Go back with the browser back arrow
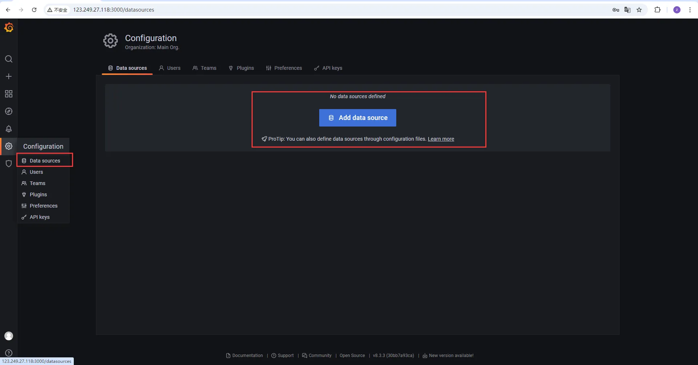This screenshot has width=698, height=365. tap(8, 10)
